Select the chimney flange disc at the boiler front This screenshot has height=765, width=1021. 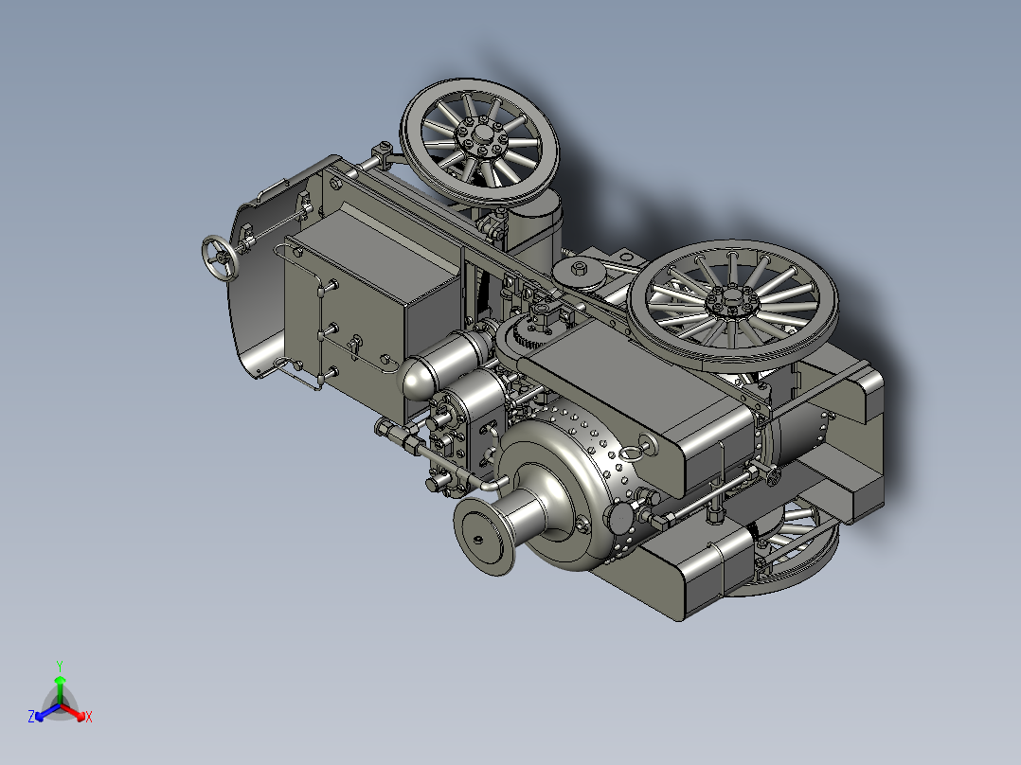(484, 536)
